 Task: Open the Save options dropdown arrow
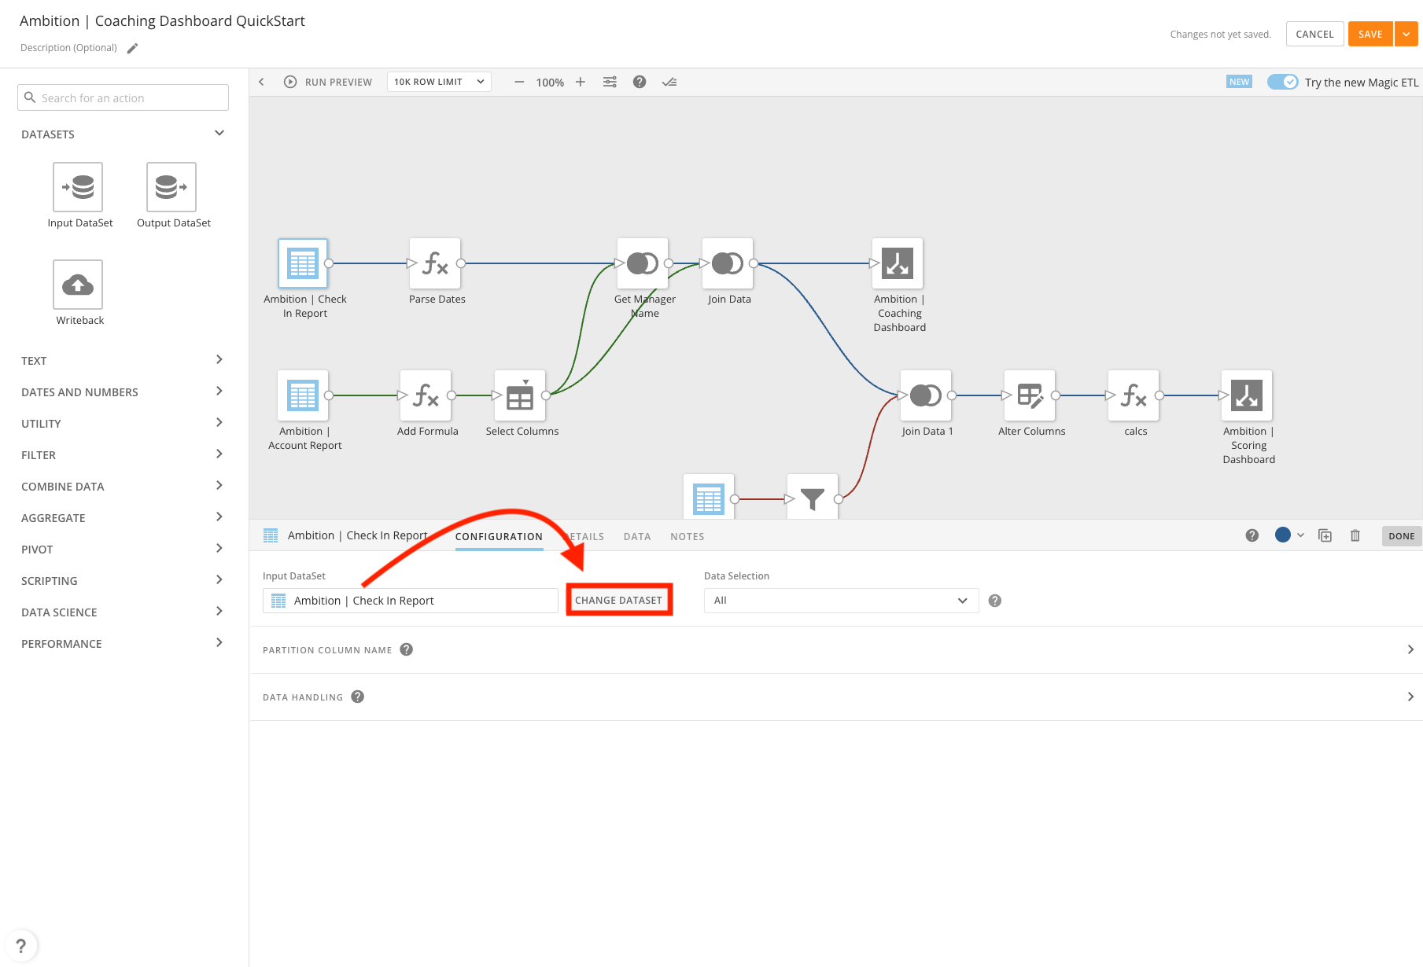tap(1406, 34)
